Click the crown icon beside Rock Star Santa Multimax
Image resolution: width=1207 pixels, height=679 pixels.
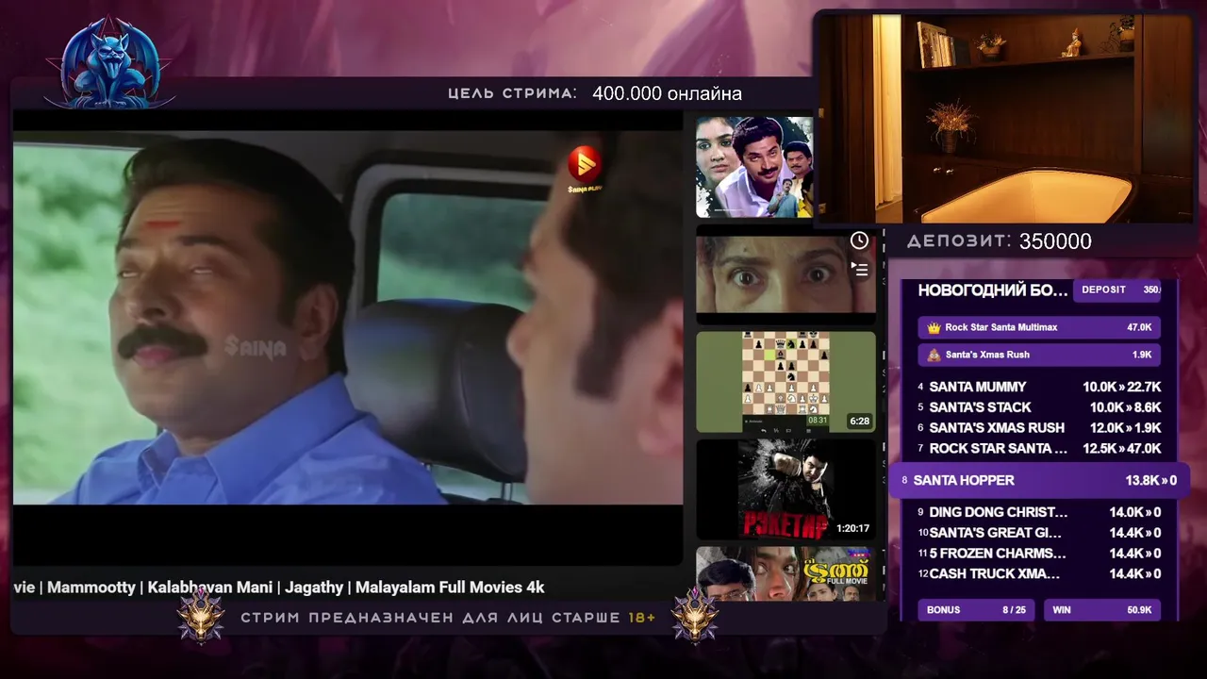934,327
